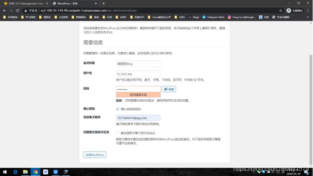
Task: Click the WeChat tray icon
Action: tap(259, 172)
